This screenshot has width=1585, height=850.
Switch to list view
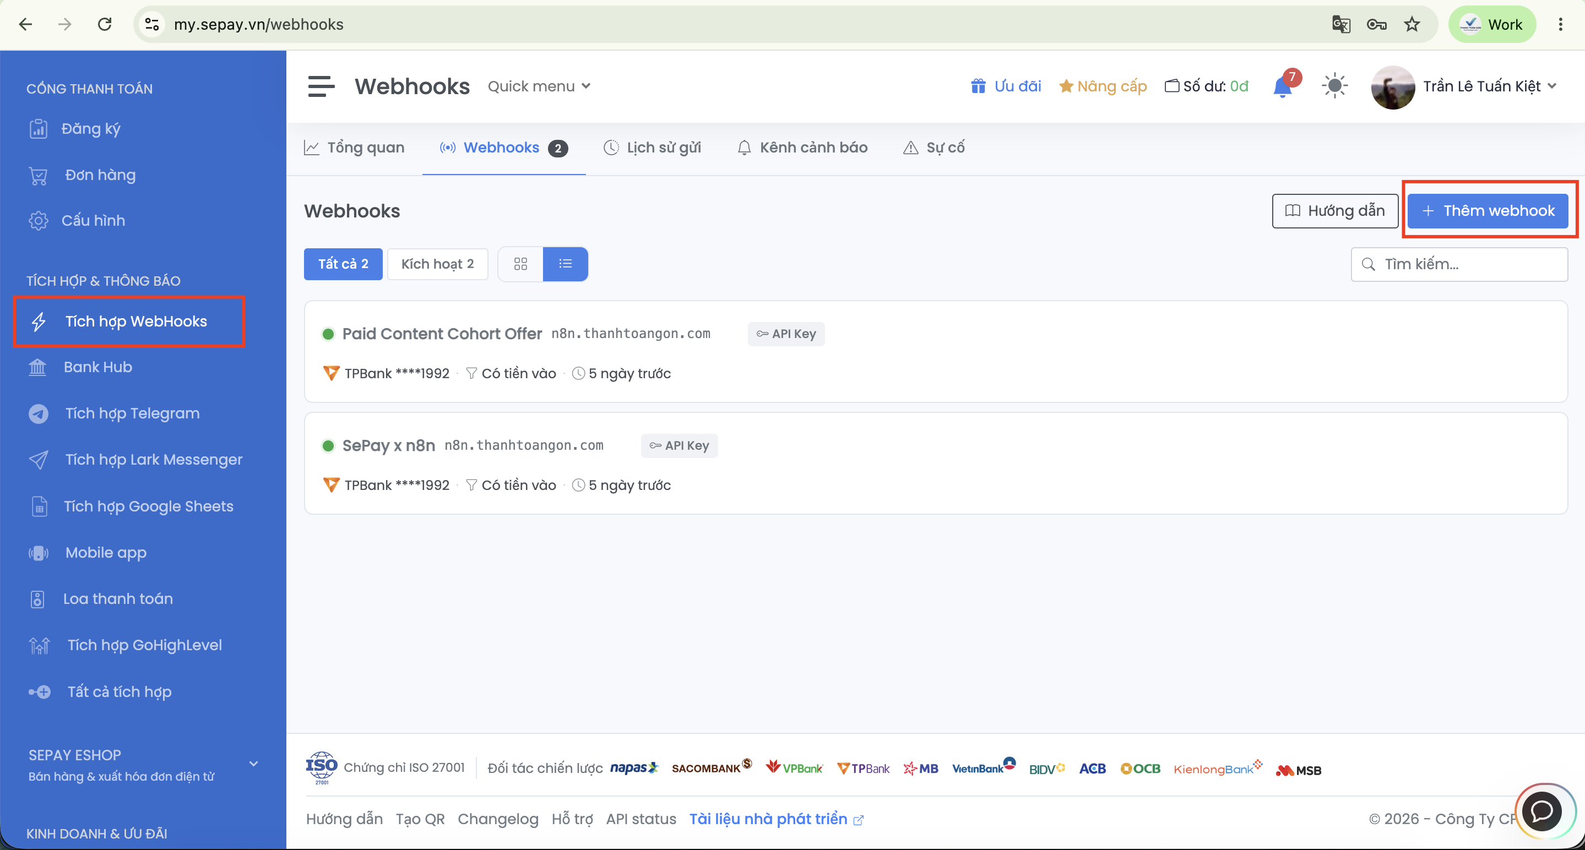566,264
